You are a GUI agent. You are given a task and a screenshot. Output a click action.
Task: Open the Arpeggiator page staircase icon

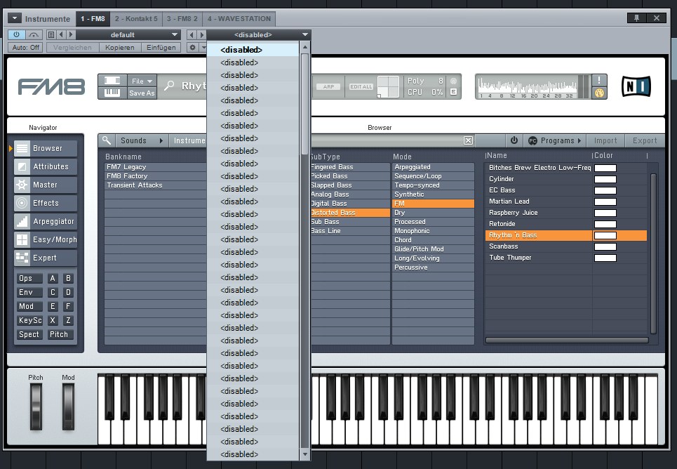point(22,221)
